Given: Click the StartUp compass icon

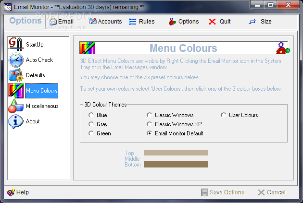Looking at the screenshot, I should click(16, 45).
